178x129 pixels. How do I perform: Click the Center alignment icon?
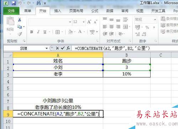tap(111, 27)
